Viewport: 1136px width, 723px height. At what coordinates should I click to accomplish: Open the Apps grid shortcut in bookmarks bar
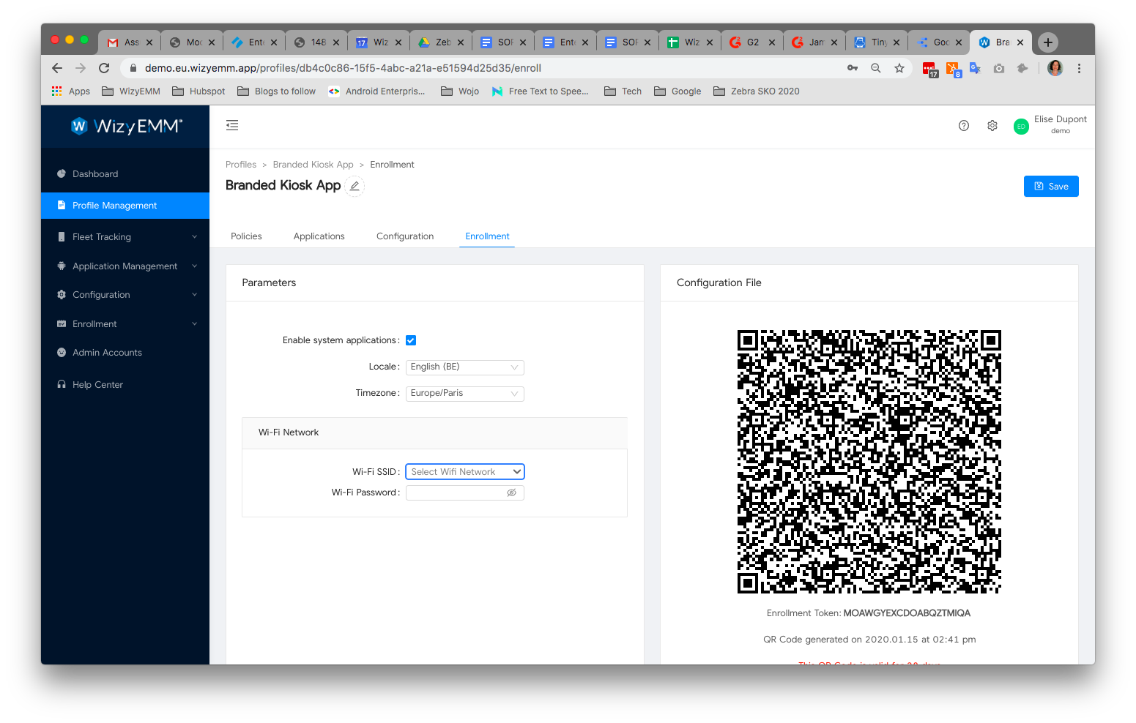click(x=71, y=91)
